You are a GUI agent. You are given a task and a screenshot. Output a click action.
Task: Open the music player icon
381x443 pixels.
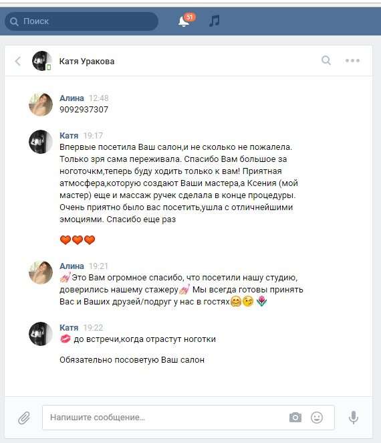click(x=214, y=21)
